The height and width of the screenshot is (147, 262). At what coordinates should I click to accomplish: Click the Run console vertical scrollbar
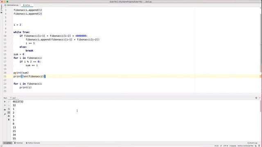(260, 106)
